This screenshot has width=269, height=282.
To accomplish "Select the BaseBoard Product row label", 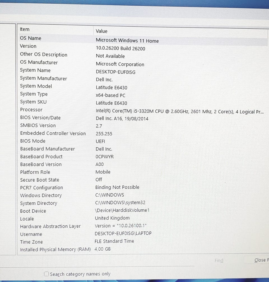I will (41, 157).
